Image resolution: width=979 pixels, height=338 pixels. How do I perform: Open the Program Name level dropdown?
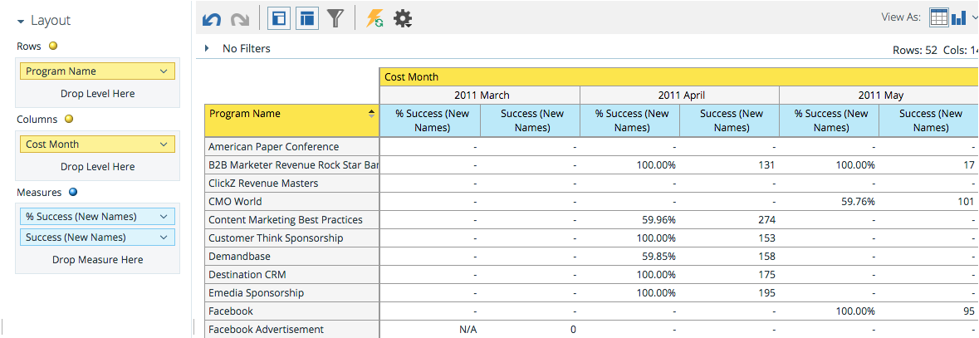click(164, 71)
